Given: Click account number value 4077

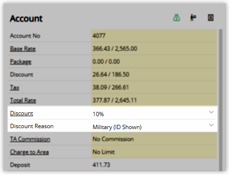Looking at the screenshot, I should (99, 36).
